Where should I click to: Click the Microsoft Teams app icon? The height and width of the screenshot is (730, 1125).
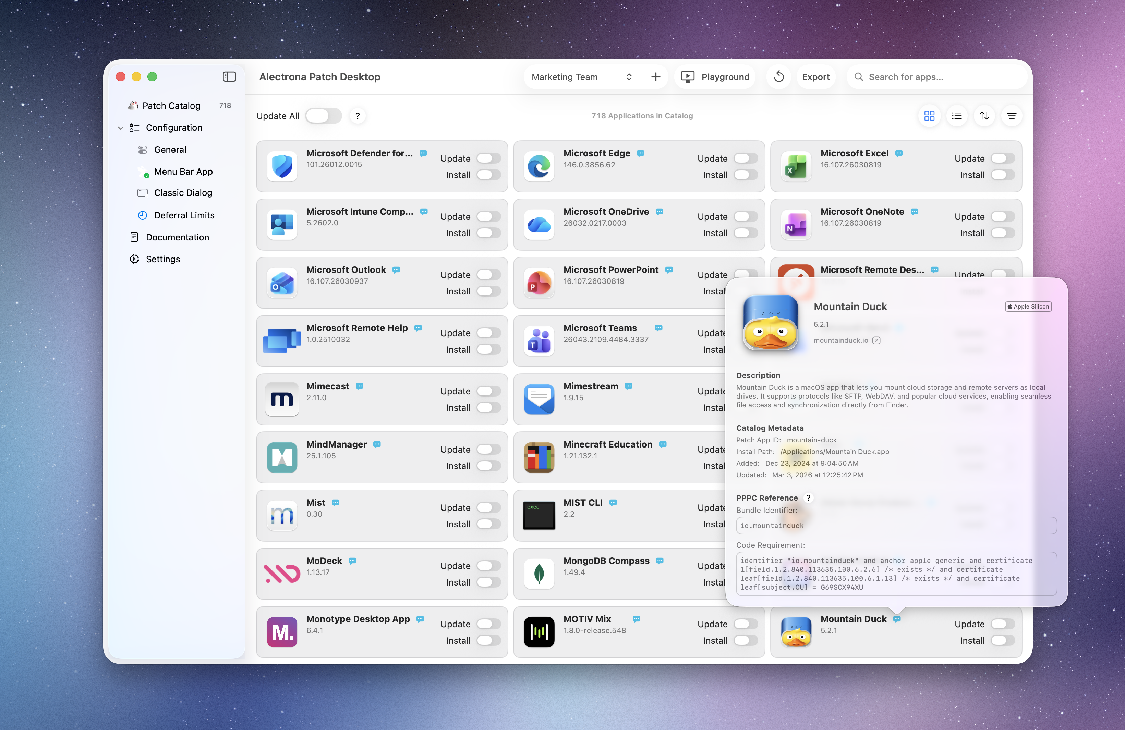539,341
